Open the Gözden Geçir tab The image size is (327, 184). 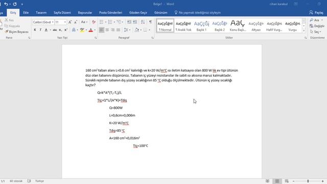pos(138,12)
